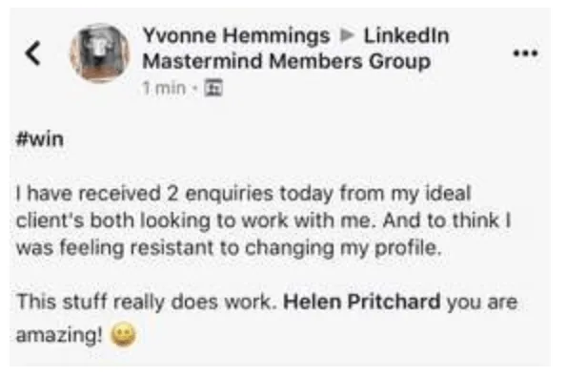Click the word LinkedIn in the group title

coord(406,35)
